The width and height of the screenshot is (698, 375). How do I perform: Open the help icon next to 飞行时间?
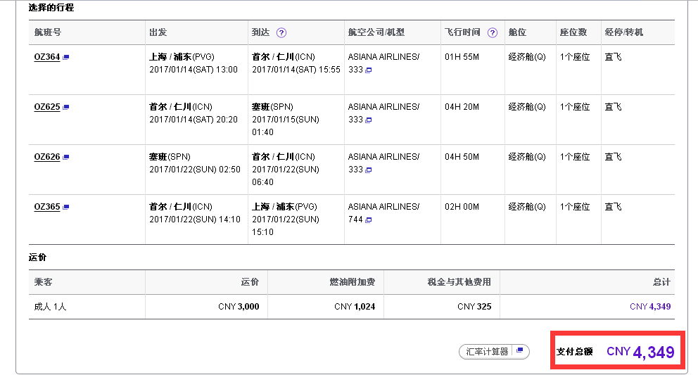[x=493, y=32]
